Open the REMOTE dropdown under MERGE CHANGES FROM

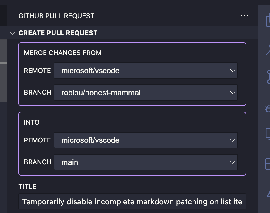tap(146, 71)
